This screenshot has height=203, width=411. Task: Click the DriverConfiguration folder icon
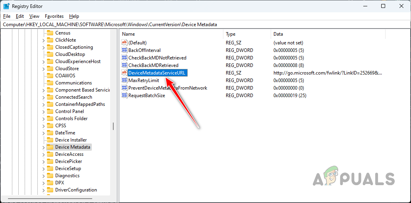(50, 190)
